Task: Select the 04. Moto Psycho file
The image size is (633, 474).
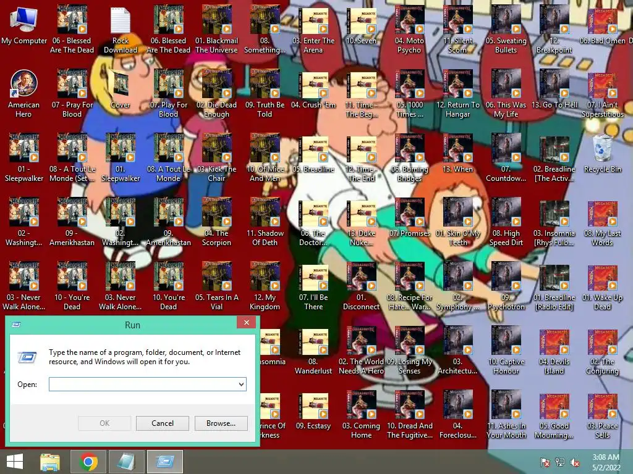Action: pyautogui.click(x=409, y=30)
